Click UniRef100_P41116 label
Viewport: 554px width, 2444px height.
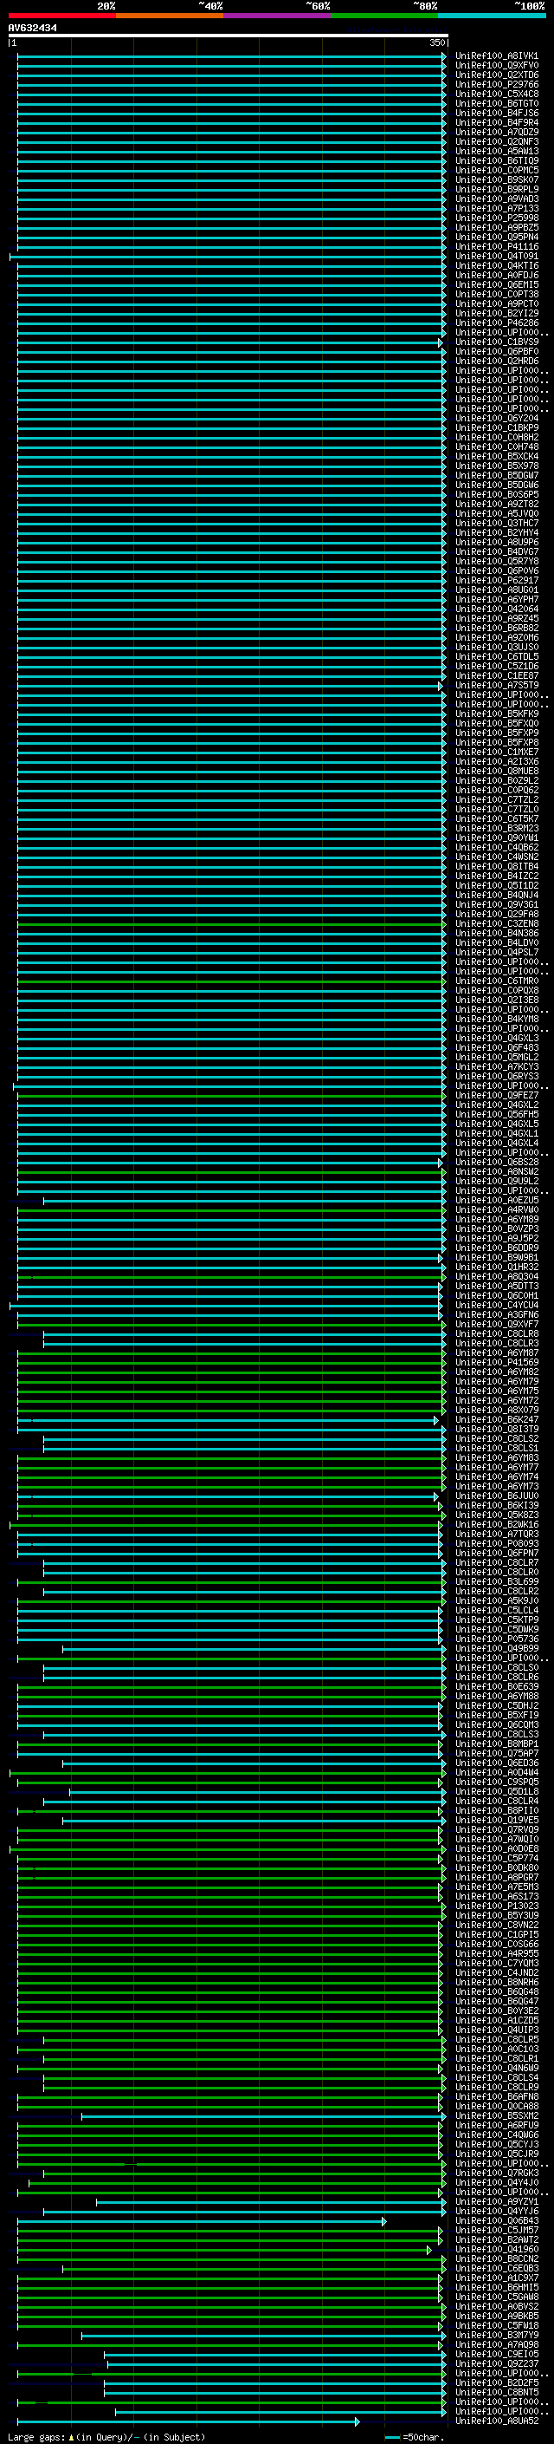[x=496, y=247]
